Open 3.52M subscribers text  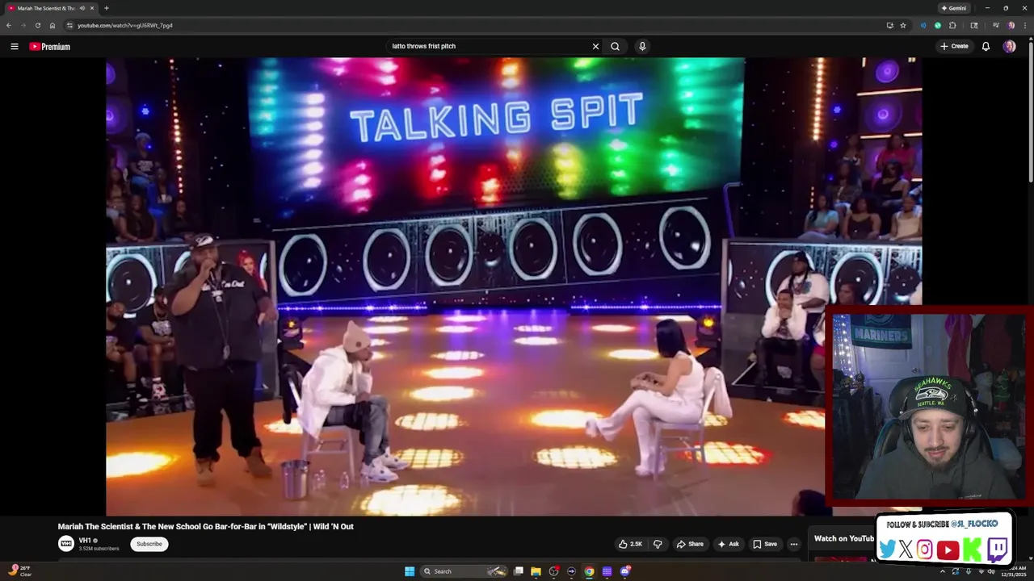tap(99, 549)
